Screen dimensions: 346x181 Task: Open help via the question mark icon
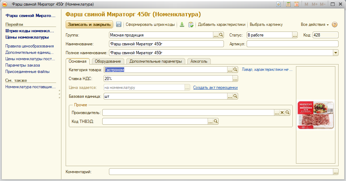click(x=335, y=24)
